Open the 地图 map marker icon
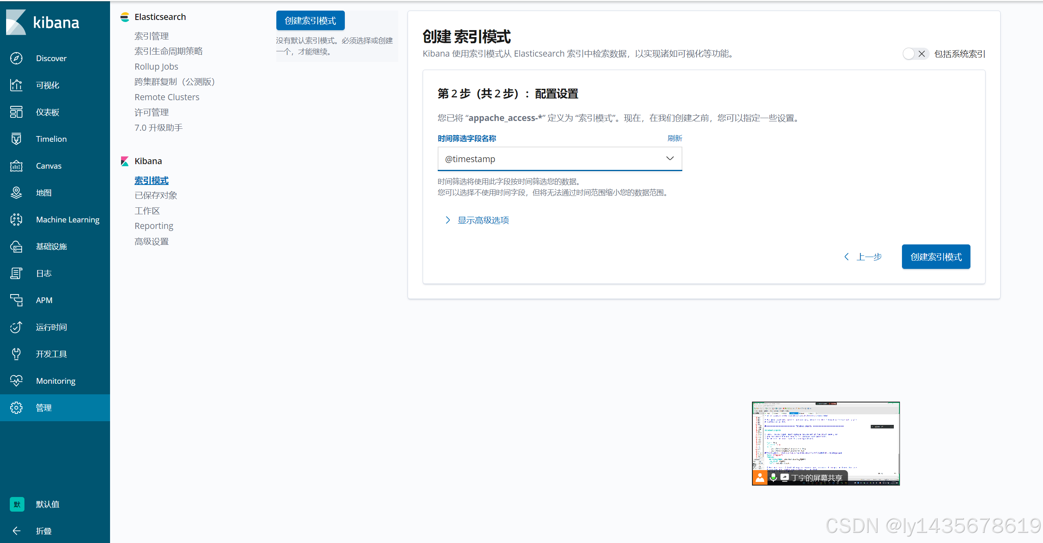Viewport: 1043px width, 543px height. click(16, 193)
